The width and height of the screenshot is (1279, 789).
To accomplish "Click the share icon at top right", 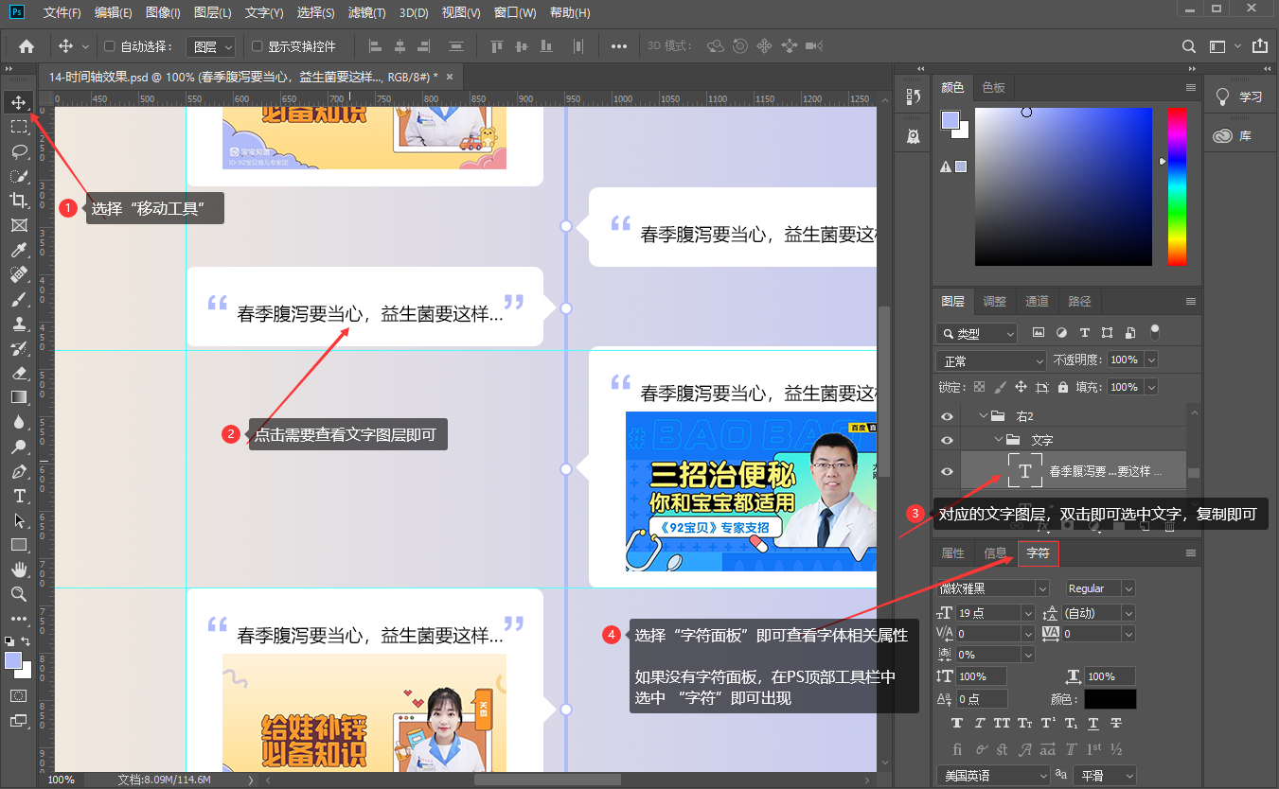I will (1259, 45).
